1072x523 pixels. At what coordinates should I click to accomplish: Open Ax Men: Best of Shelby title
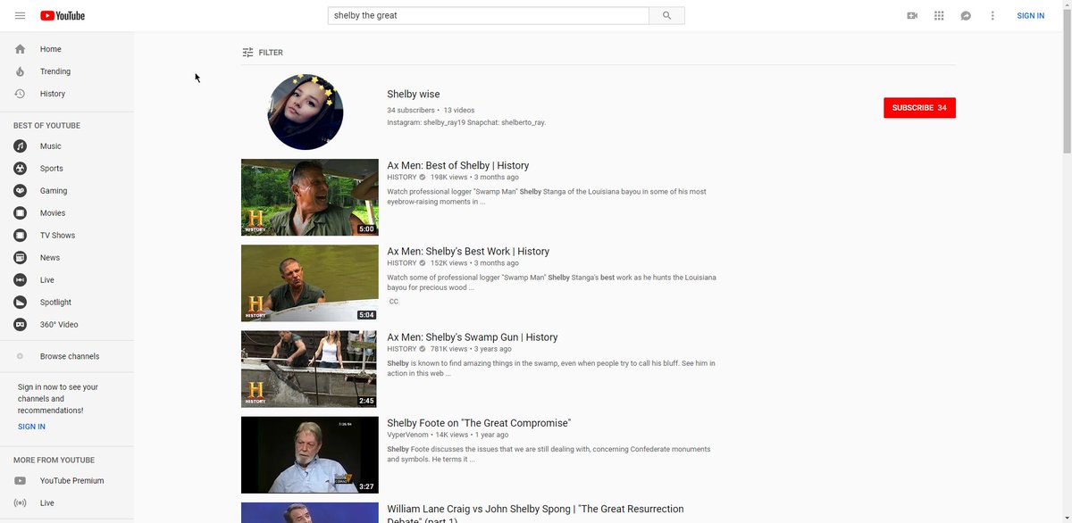[458, 165]
